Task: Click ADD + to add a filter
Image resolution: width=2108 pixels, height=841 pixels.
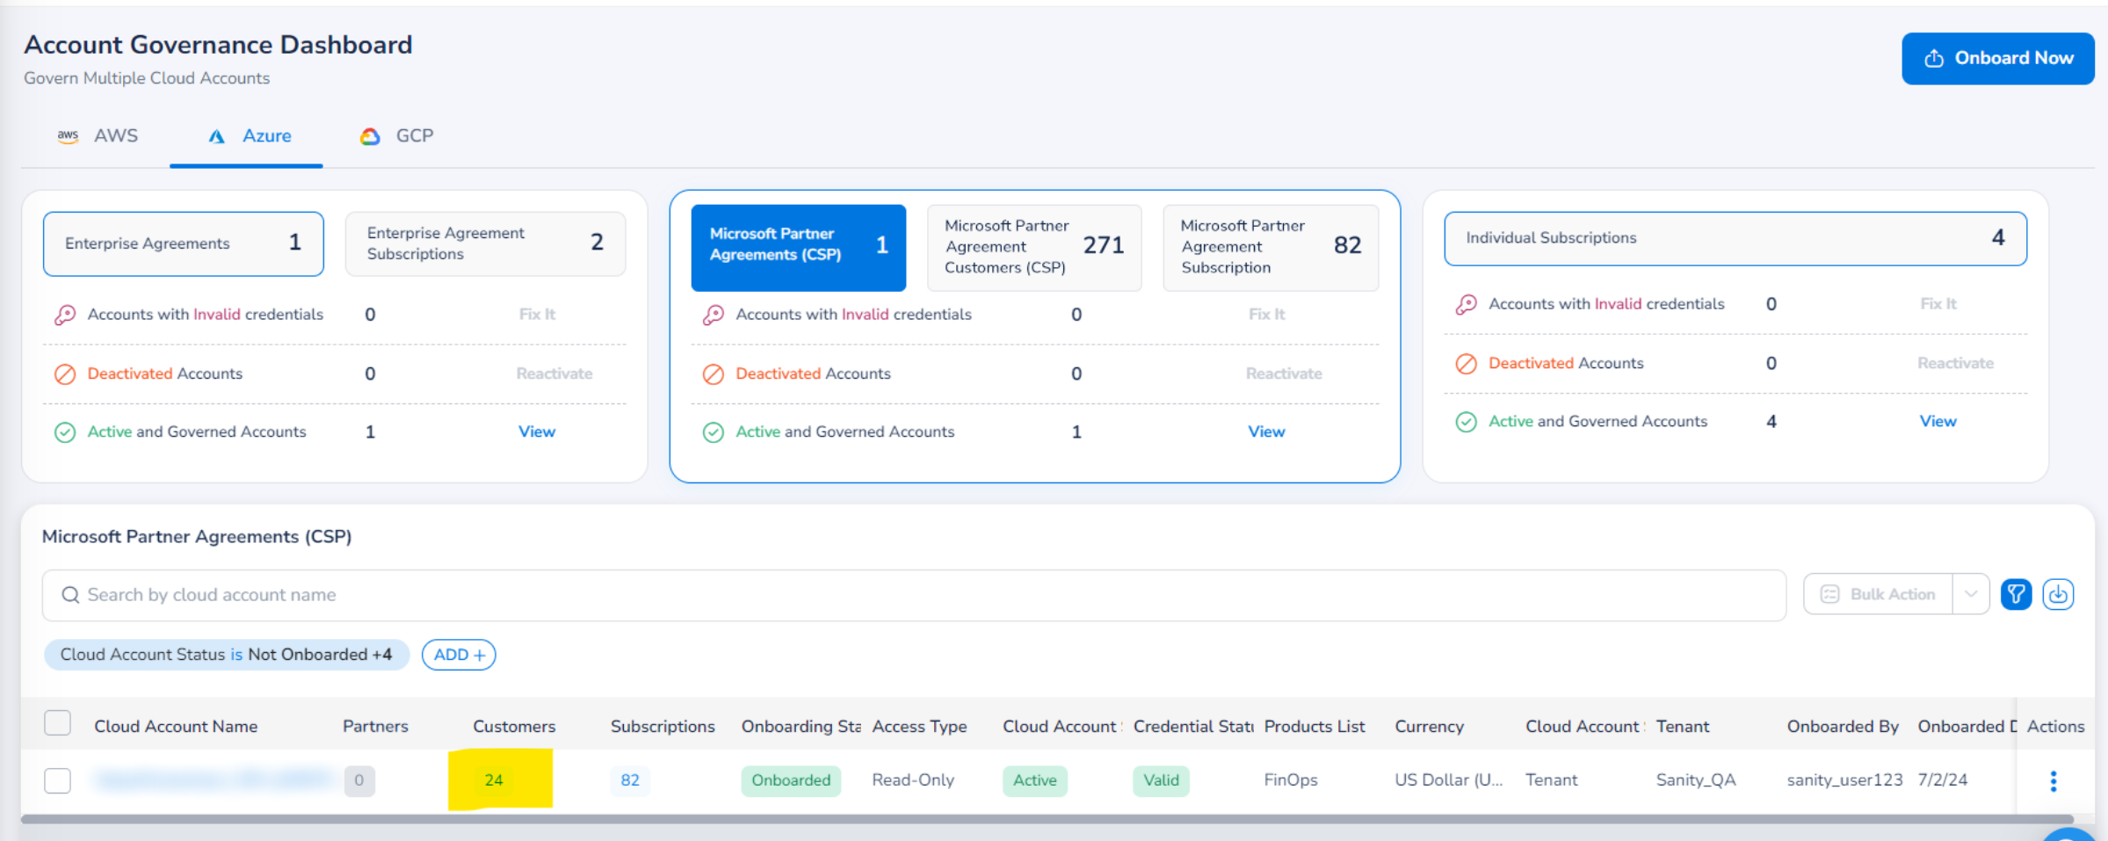Action: click(459, 655)
